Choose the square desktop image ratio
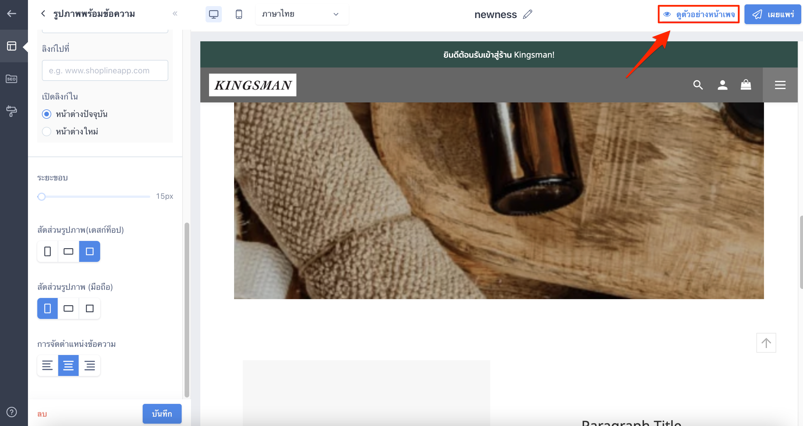The width and height of the screenshot is (803, 426). (89, 251)
